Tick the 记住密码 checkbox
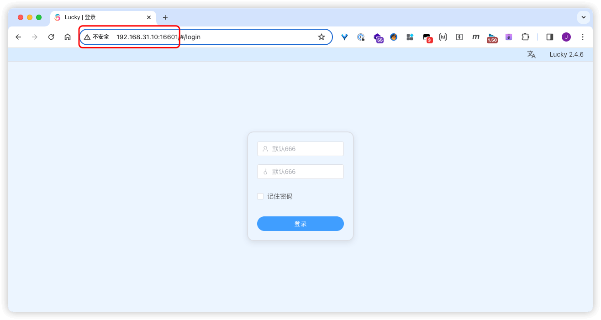 pyautogui.click(x=260, y=196)
